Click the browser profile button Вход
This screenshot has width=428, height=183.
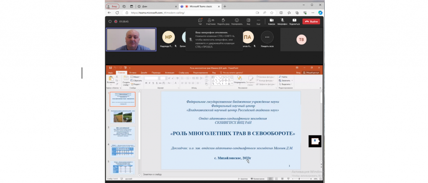point(112,6)
